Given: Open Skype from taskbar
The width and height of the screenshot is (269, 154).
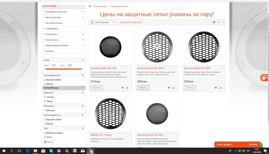Looking at the screenshot, I should (x=51, y=151).
